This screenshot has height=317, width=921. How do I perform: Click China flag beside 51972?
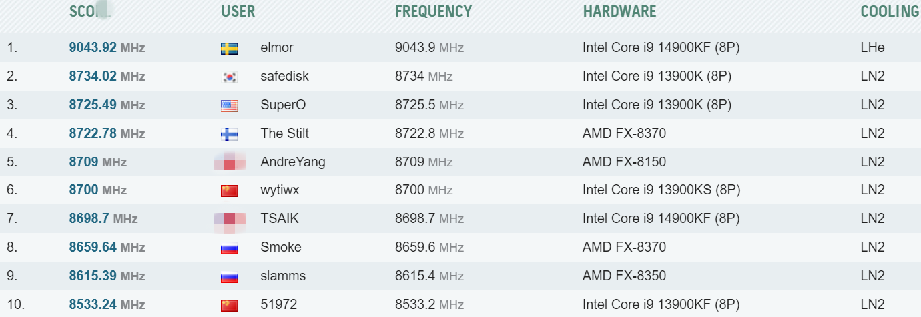point(230,306)
